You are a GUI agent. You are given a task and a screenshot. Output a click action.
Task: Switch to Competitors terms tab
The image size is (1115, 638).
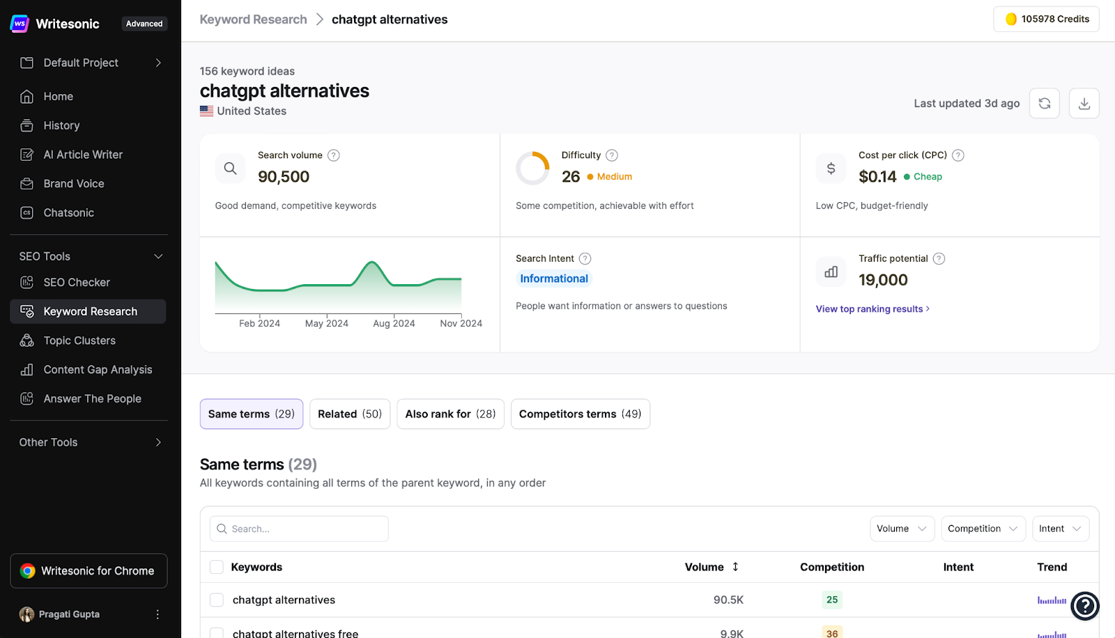pyautogui.click(x=580, y=414)
